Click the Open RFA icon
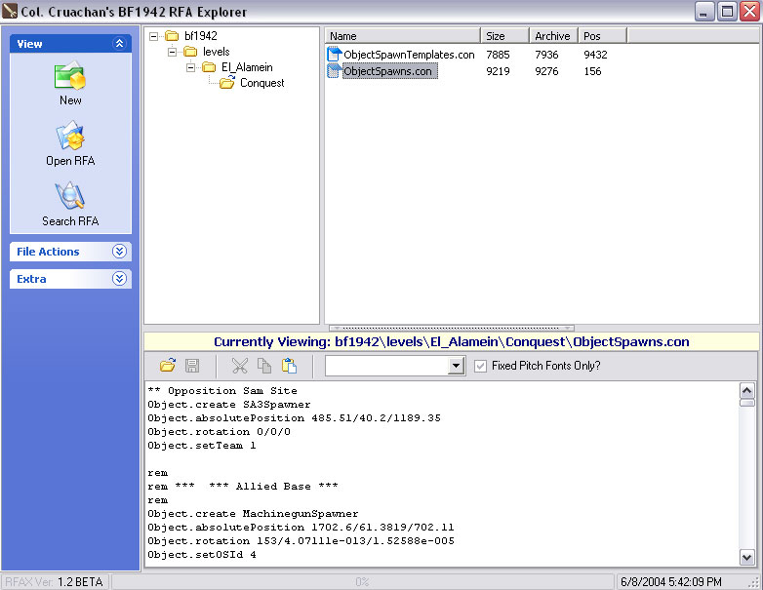The width and height of the screenshot is (763, 590). tap(70, 136)
